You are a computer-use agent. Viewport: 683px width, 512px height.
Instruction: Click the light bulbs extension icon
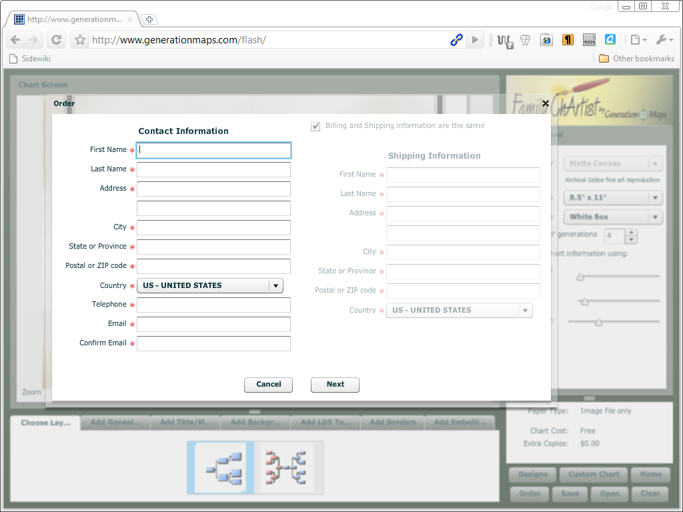525,40
